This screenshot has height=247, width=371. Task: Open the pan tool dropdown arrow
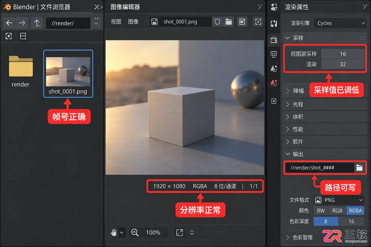tap(122, 233)
